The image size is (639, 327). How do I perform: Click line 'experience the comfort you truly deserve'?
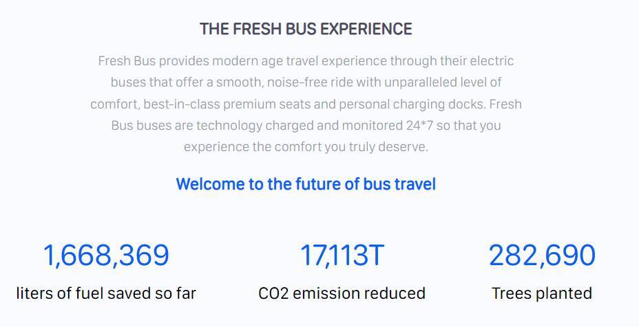pos(306,147)
